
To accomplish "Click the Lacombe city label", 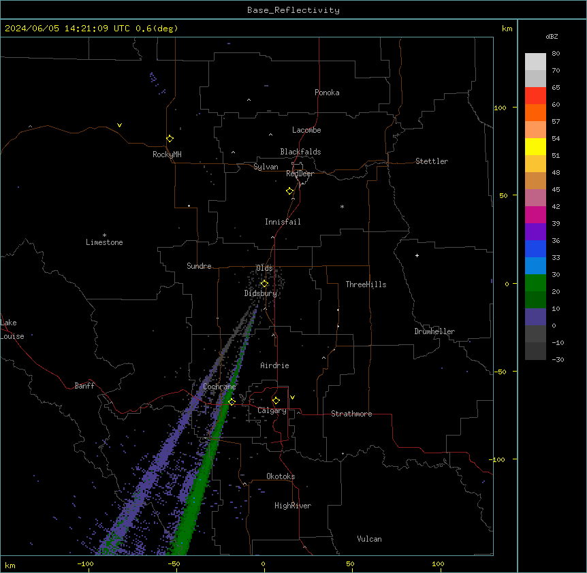I will [x=306, y=130].
